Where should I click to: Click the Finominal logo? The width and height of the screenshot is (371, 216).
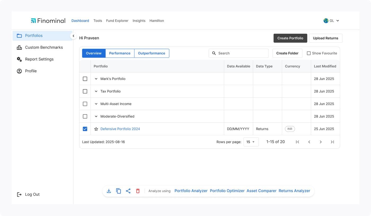click(48, 21)
